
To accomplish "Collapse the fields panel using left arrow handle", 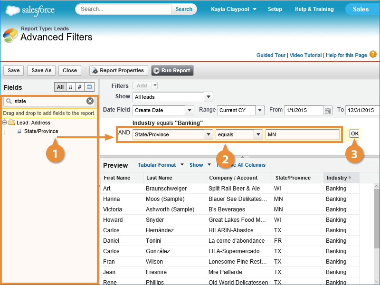I will pos(100,188).
